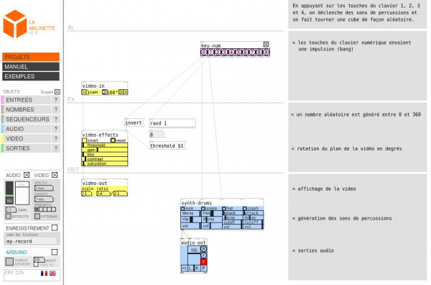Screen dimensions: 431x285
Task: Click the orange La Malinette cube logo
Action: (14, 24)
